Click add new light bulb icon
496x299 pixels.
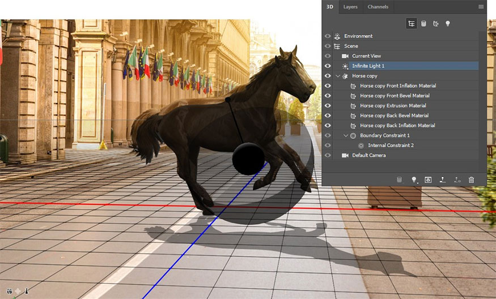(x=414, y=180)
